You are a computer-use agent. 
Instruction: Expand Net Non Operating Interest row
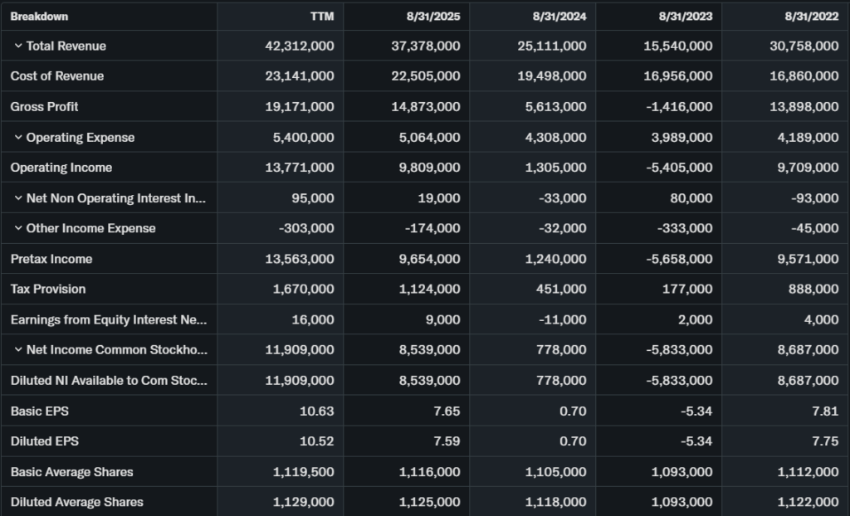17,198
